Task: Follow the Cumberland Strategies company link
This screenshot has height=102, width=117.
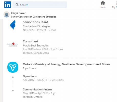Action: 36,26
